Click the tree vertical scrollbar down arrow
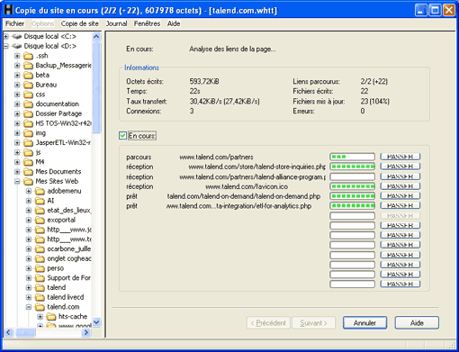 click(x=96, y=322)
